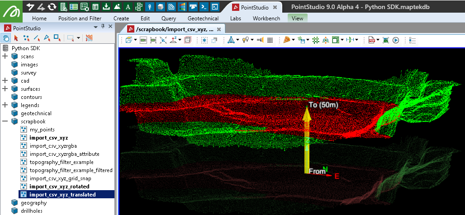Select the Labs ribbon tab
Image resolution: width=465 pixels, height=215 pixels.
pyautogui.click(x=236, y=19)
